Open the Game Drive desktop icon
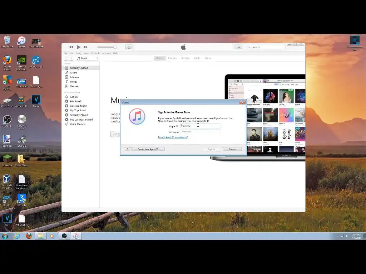The height and width of the screenshot is (274, 366). [7, 102]
